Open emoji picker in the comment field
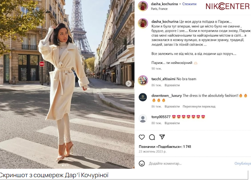Image resolution: width=251 pixels, height=180 pixels. (x=142, y=163)
